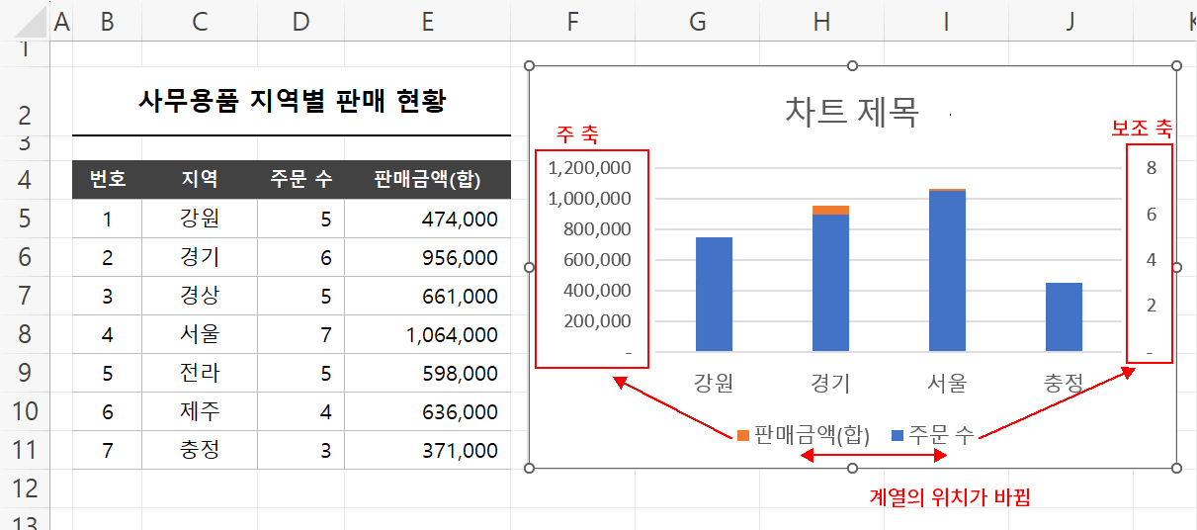The width and height of the screenshot is (1197, 530).
Task: Click the title cell 사무용품 지역별 판매 현황
Action: coord(292,101)
